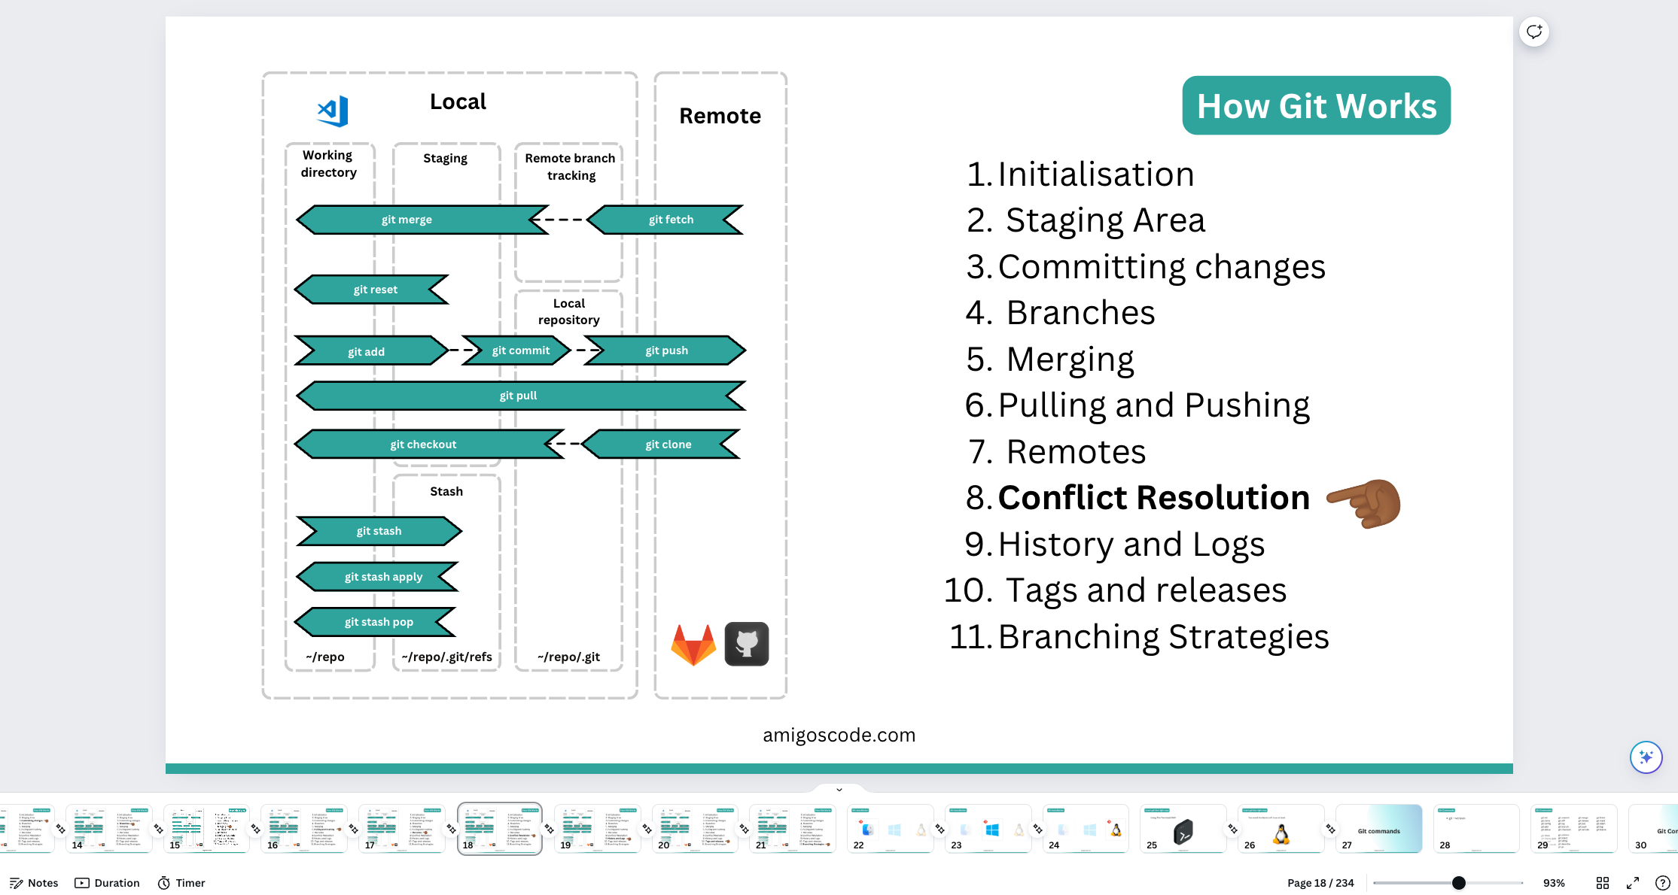
Task: Adjust the zoom level slider
Action: pyautogui.click(x=1459, y=883)
